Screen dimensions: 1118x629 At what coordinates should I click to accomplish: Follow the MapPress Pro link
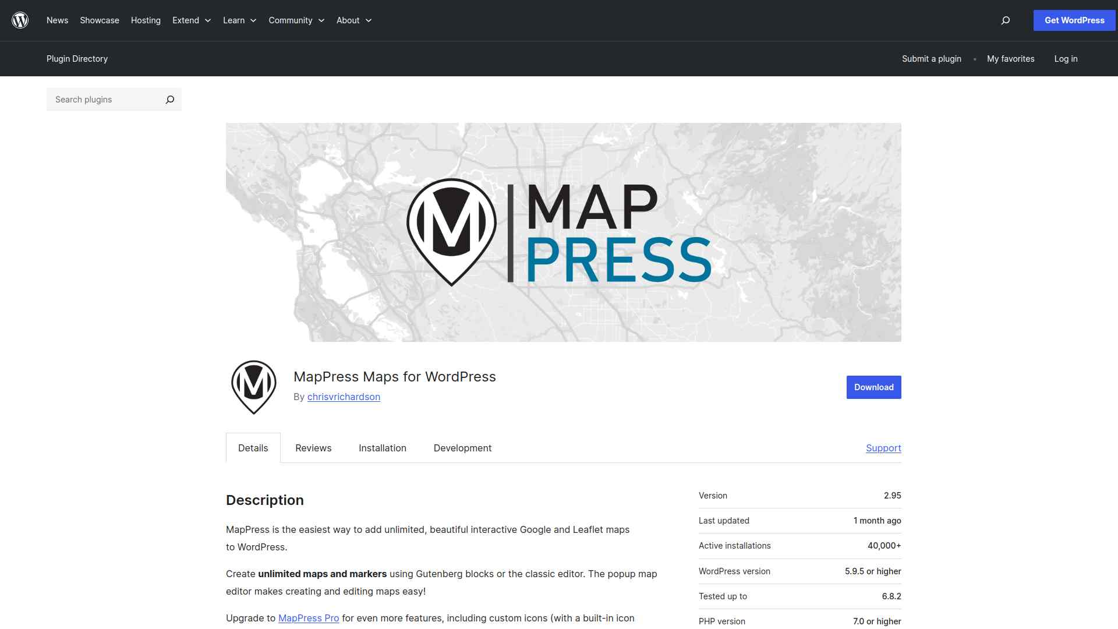pyautogui.click(x=309, y=618)
